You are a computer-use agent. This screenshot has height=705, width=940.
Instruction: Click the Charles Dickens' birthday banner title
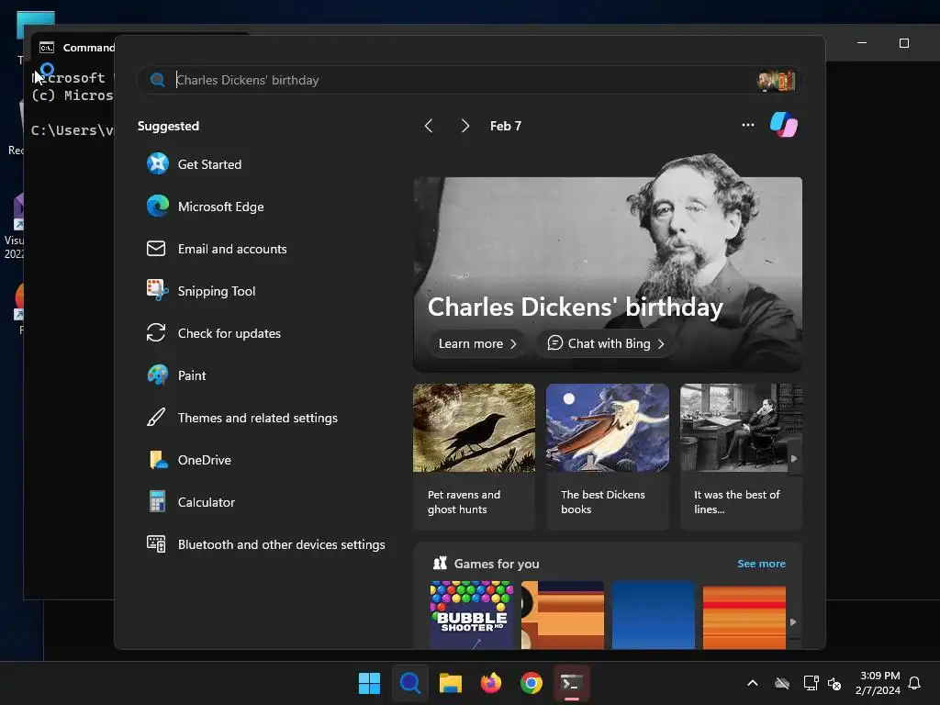tap(576, 307)
